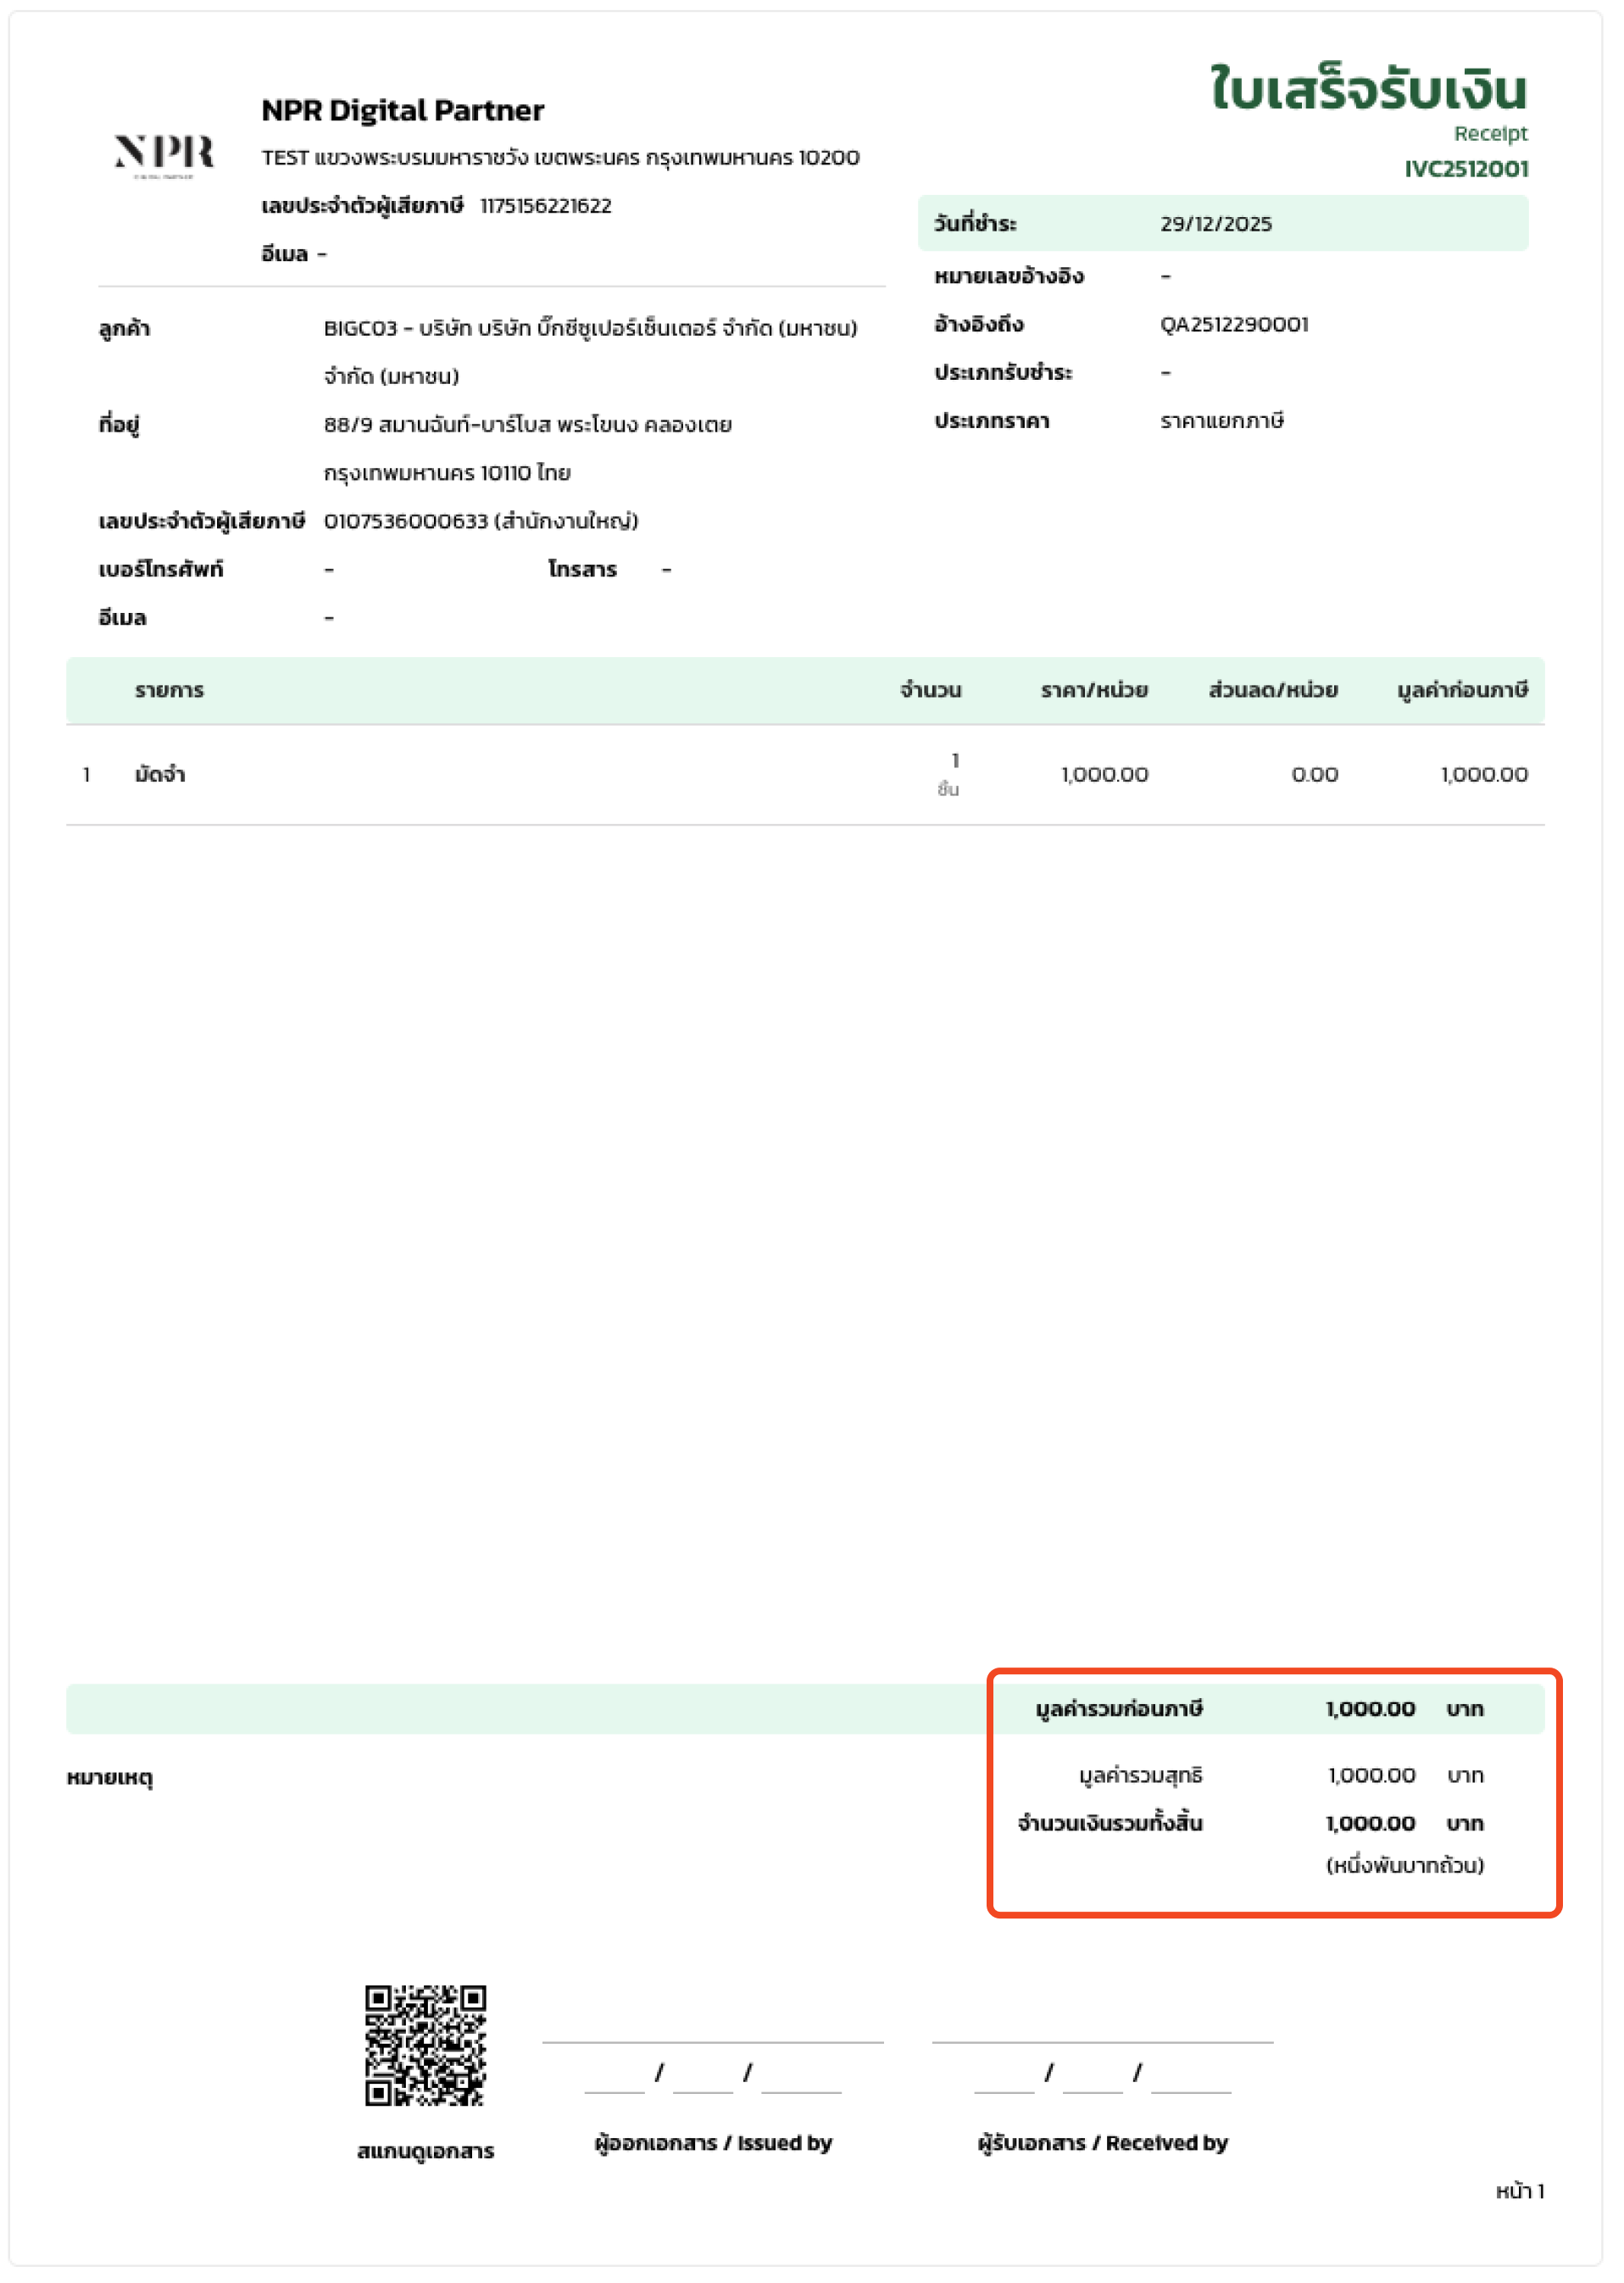Click the Received by signature line
1624x2283 pixels.
click(x=1101, y=2041)
